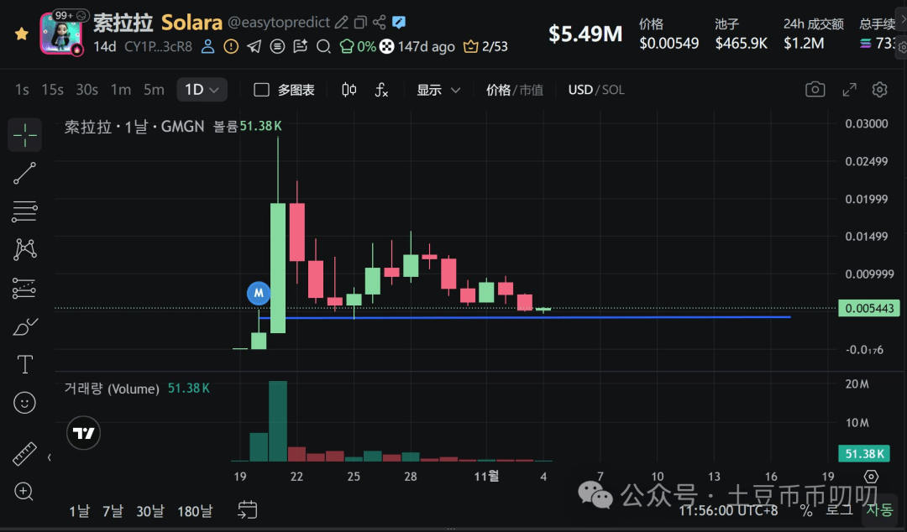
Task: Enter fullscreen chart mode
Action: click(x=849, y=90)
